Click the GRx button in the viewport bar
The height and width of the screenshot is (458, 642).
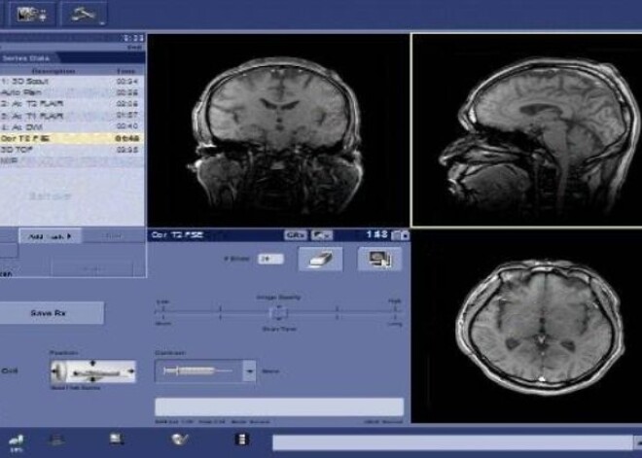[296, 235]
